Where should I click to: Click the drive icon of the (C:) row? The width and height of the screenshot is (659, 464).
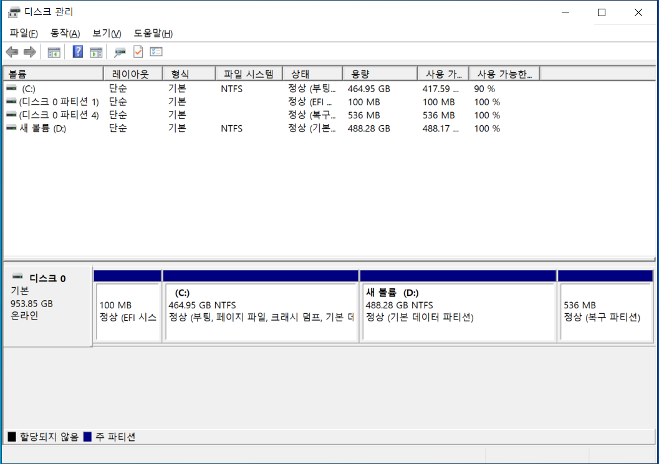click(11, 88)
